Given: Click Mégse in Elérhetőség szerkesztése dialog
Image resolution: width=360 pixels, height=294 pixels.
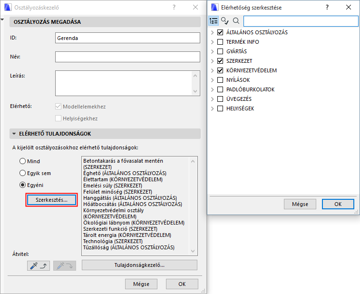Looking at the screenshot, I should click(x=300, y=204).
